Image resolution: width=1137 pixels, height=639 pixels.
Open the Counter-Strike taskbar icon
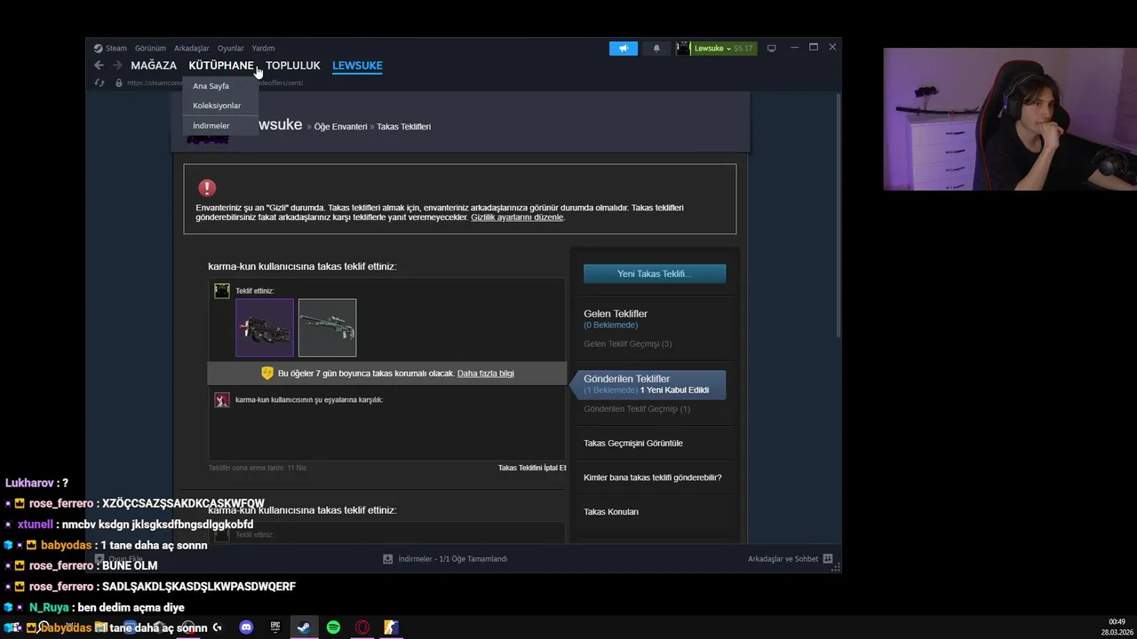[x=391, y=627]
